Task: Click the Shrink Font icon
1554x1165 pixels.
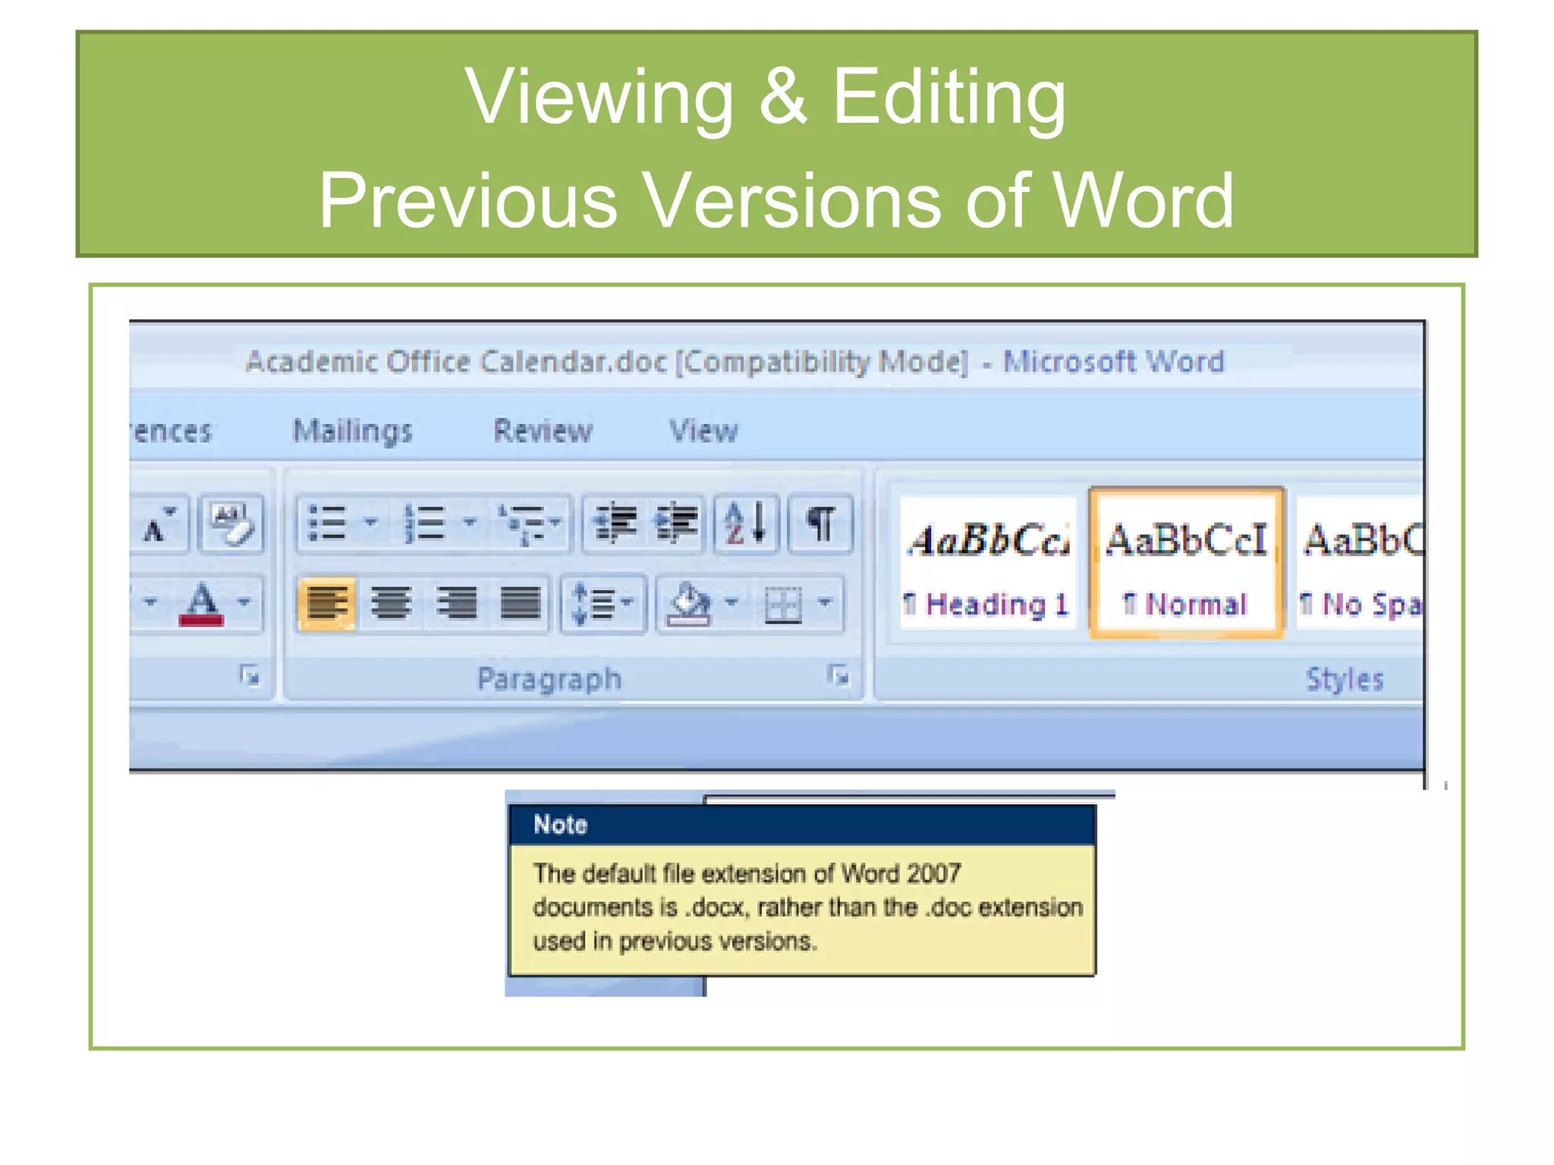Action: point(159,523)
